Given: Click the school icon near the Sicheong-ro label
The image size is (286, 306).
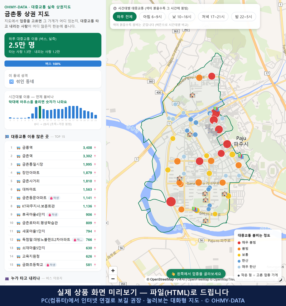Looking at the screenshot, I should (192, 95).
